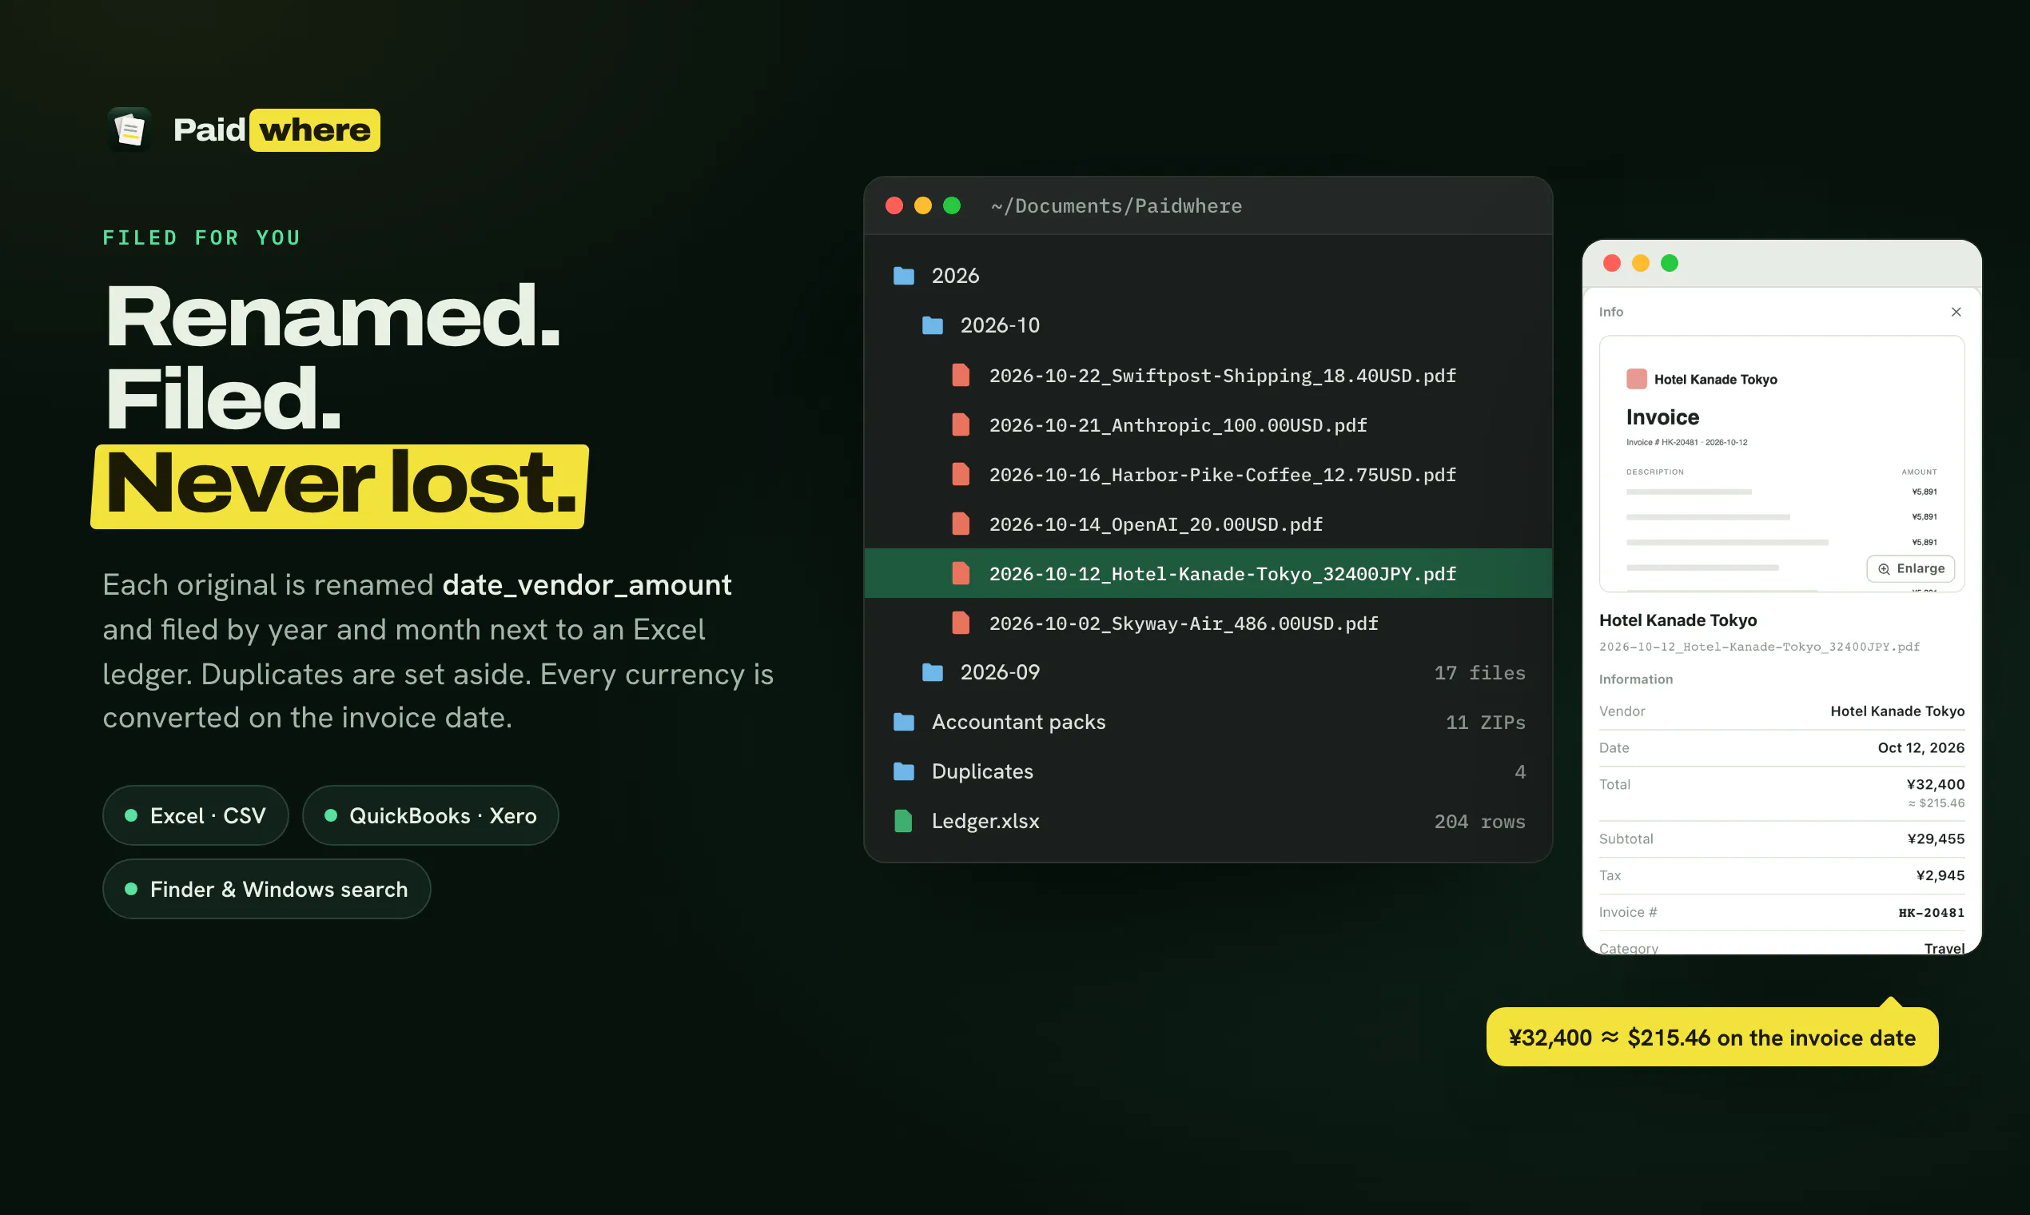Collapse the 2026-10 folder label
The height and width of the screenshot is (1215, 2030).
coord(1000,326)
